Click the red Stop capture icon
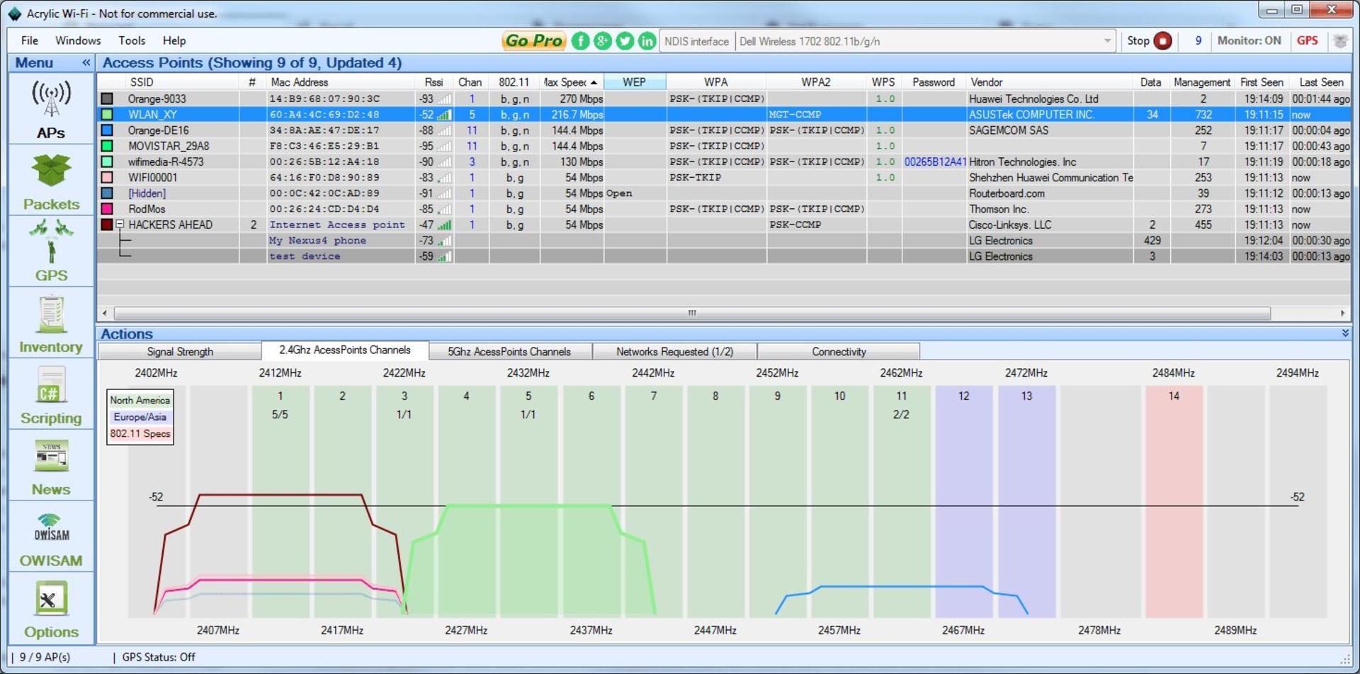Screen dimensions: 1360x674 [x=1163, y=41]
